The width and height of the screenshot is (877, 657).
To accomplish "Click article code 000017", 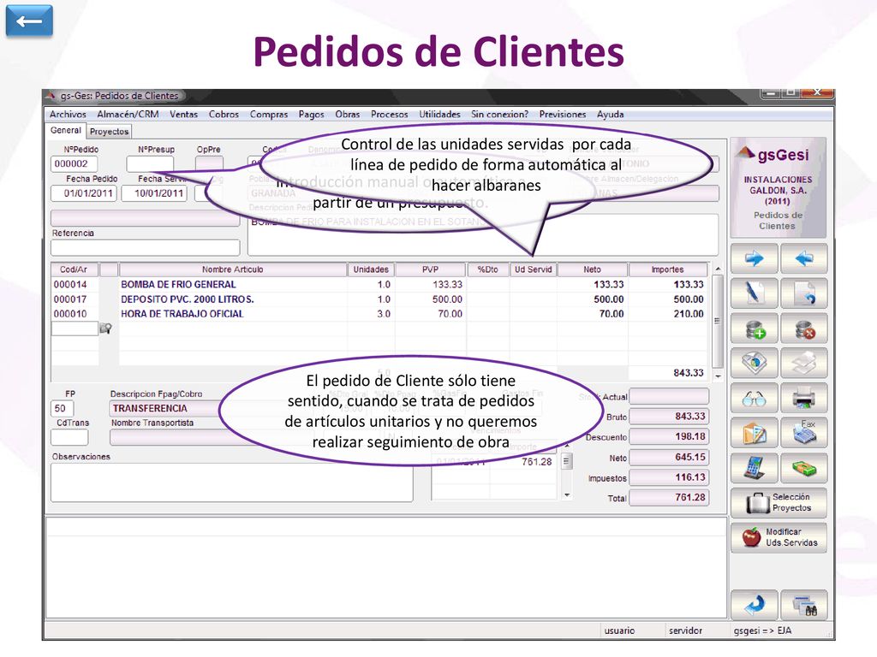I will [70, 299].
